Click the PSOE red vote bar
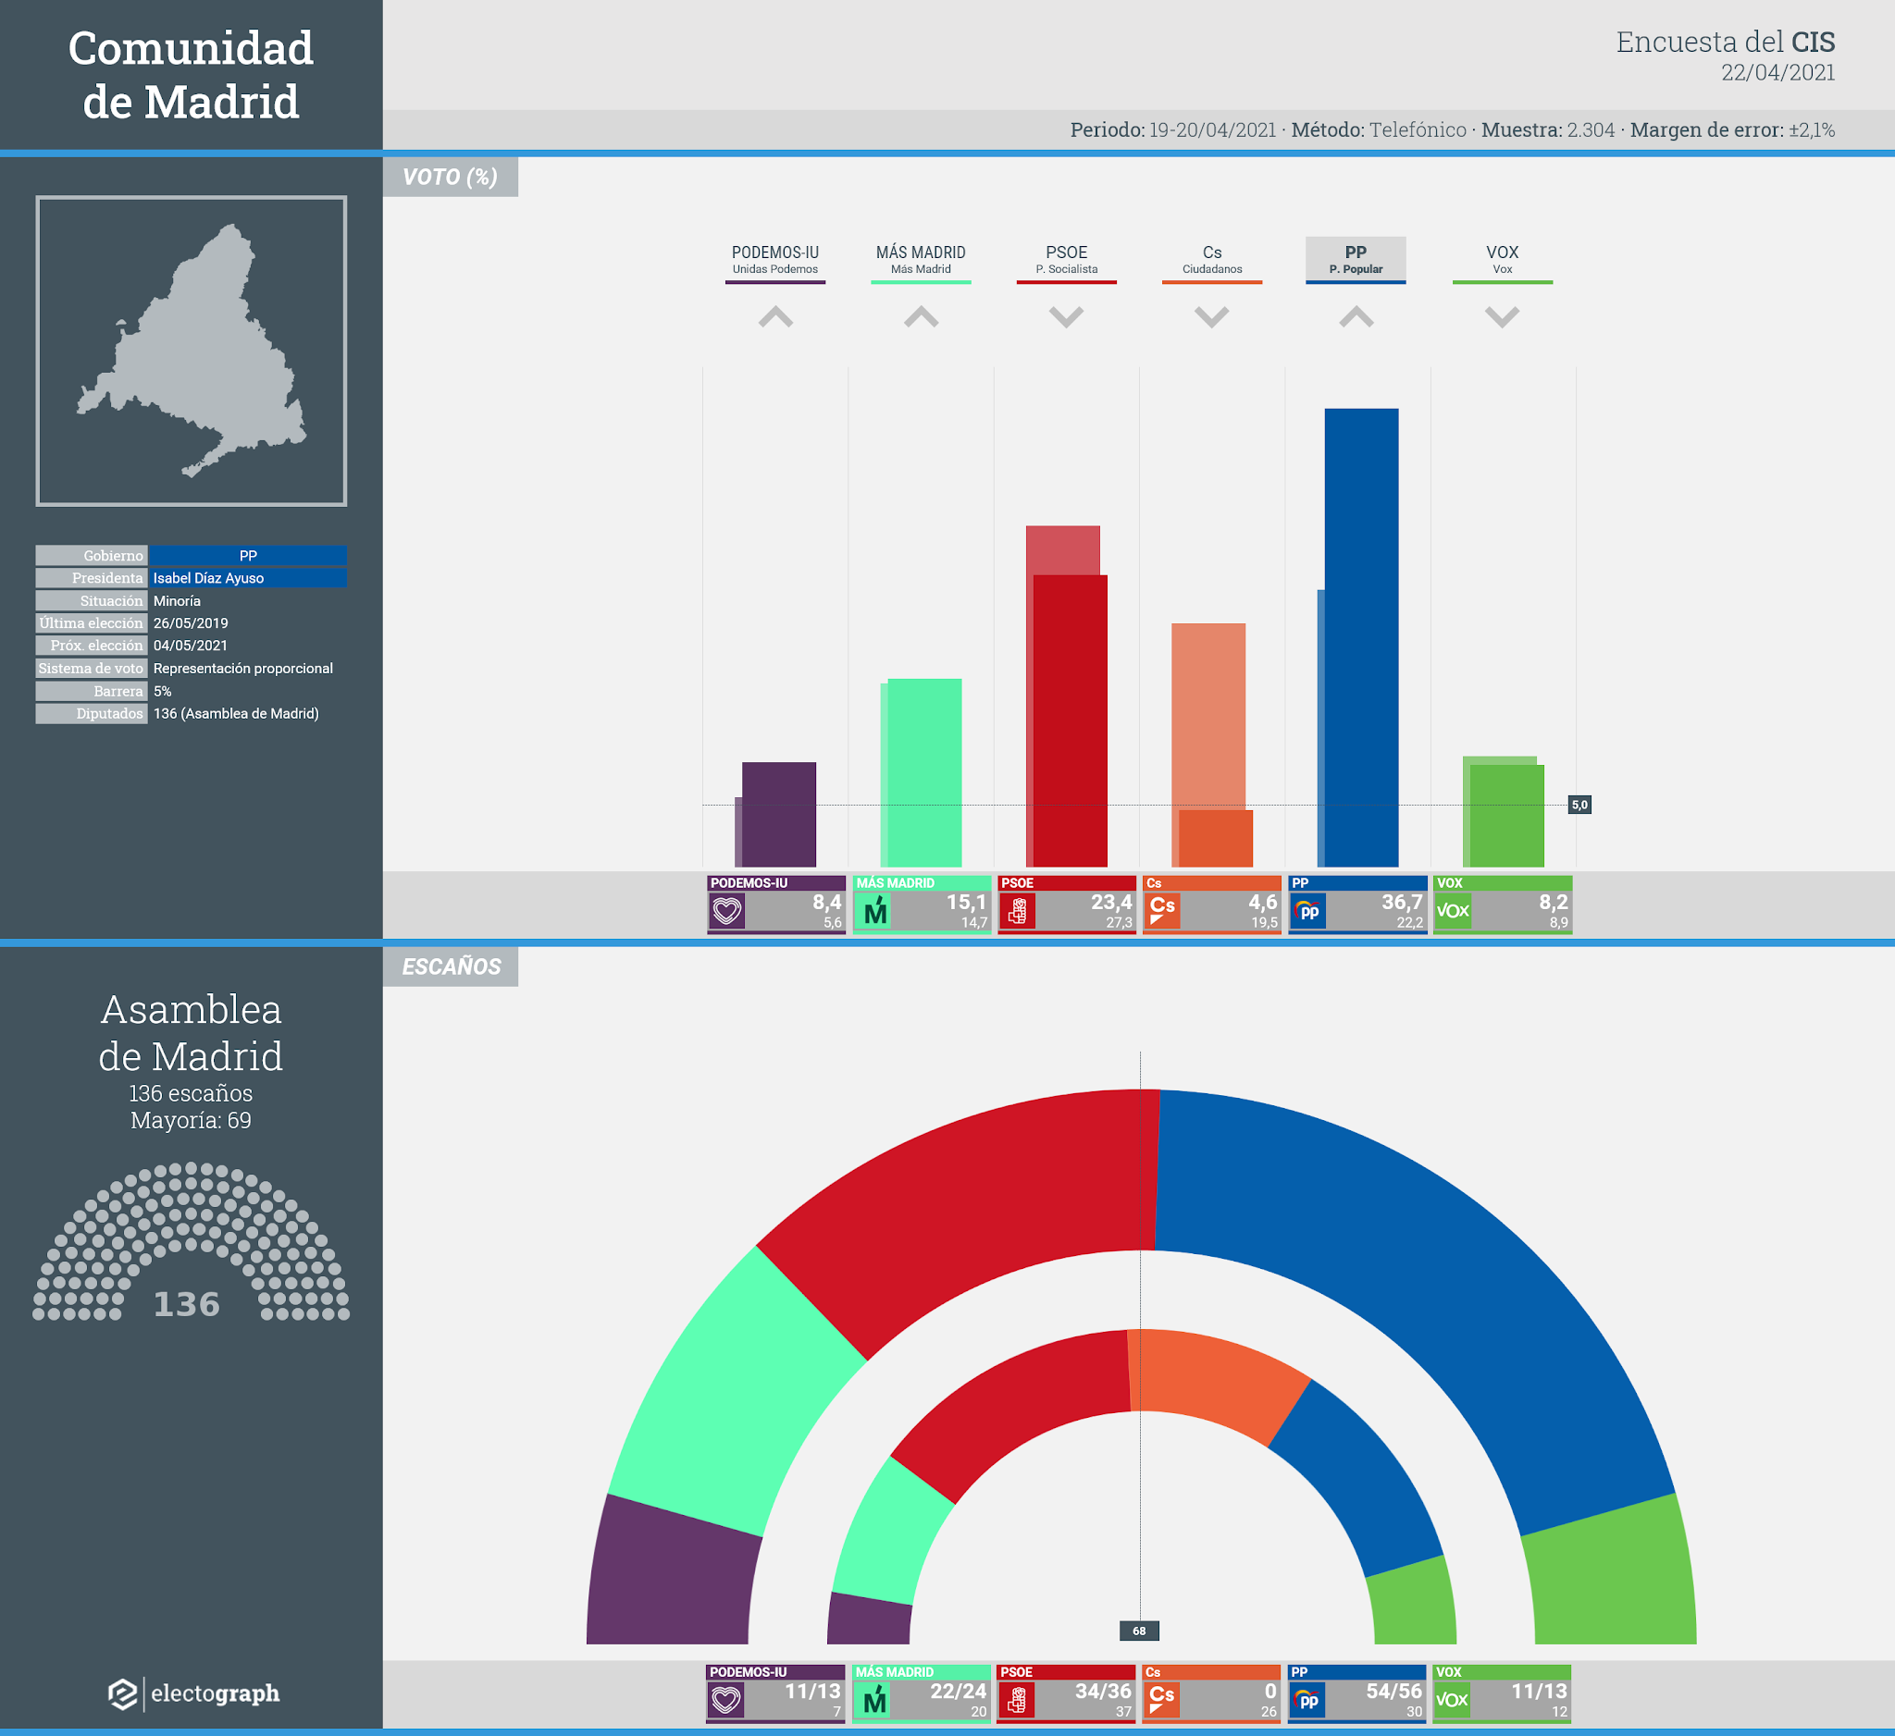Screen dimensions: 1895x1736 click(x=1070, y=720)
